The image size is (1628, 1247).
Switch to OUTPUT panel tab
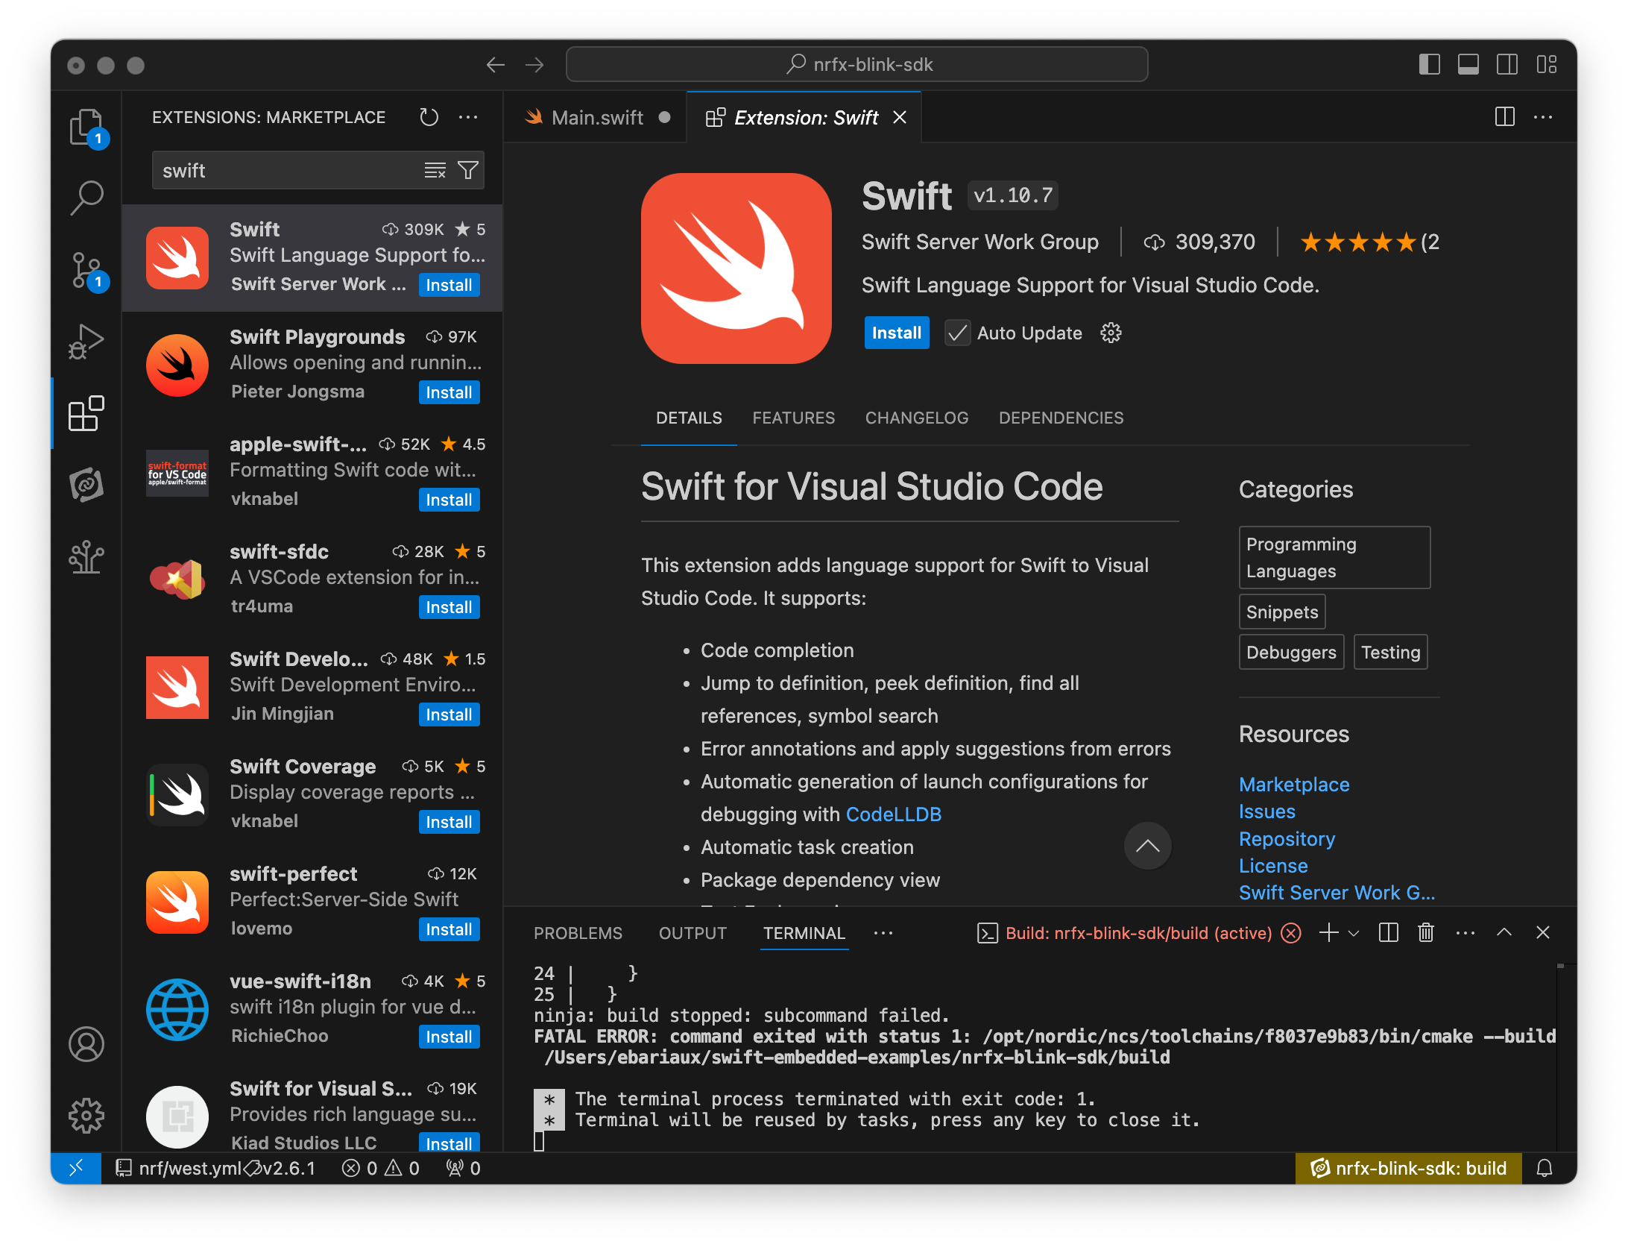(x=692, y=933)
